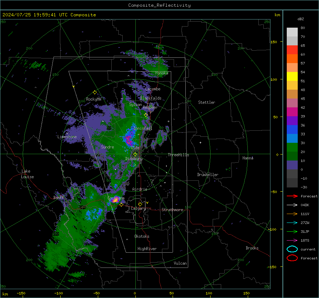Select the orange 111V arrow icon
Screen dimensions: 319x298
click(292, 214)
